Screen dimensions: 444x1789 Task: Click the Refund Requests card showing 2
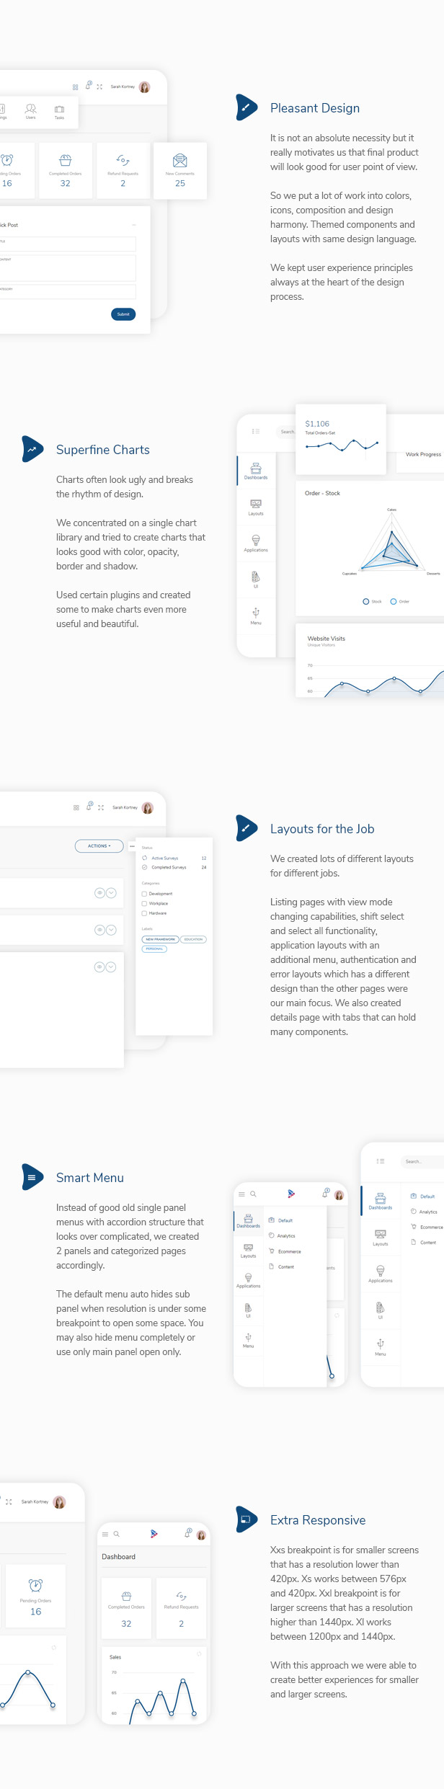tap(123, 170)
